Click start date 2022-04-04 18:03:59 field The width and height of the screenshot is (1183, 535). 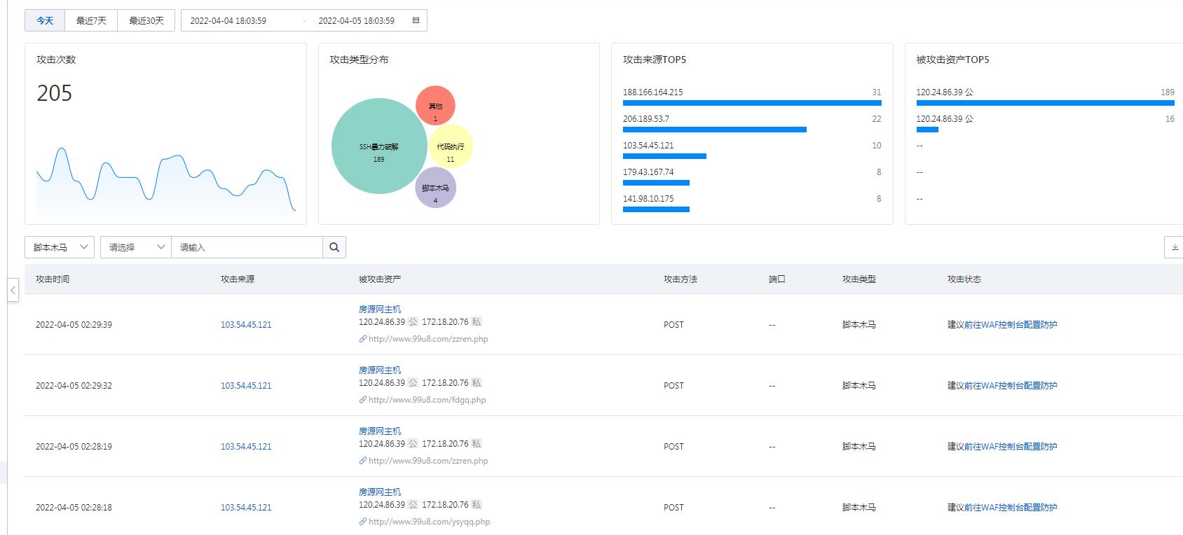tap(228, 20)
